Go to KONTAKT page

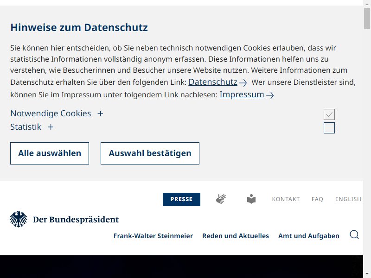(x=286, y=199)
